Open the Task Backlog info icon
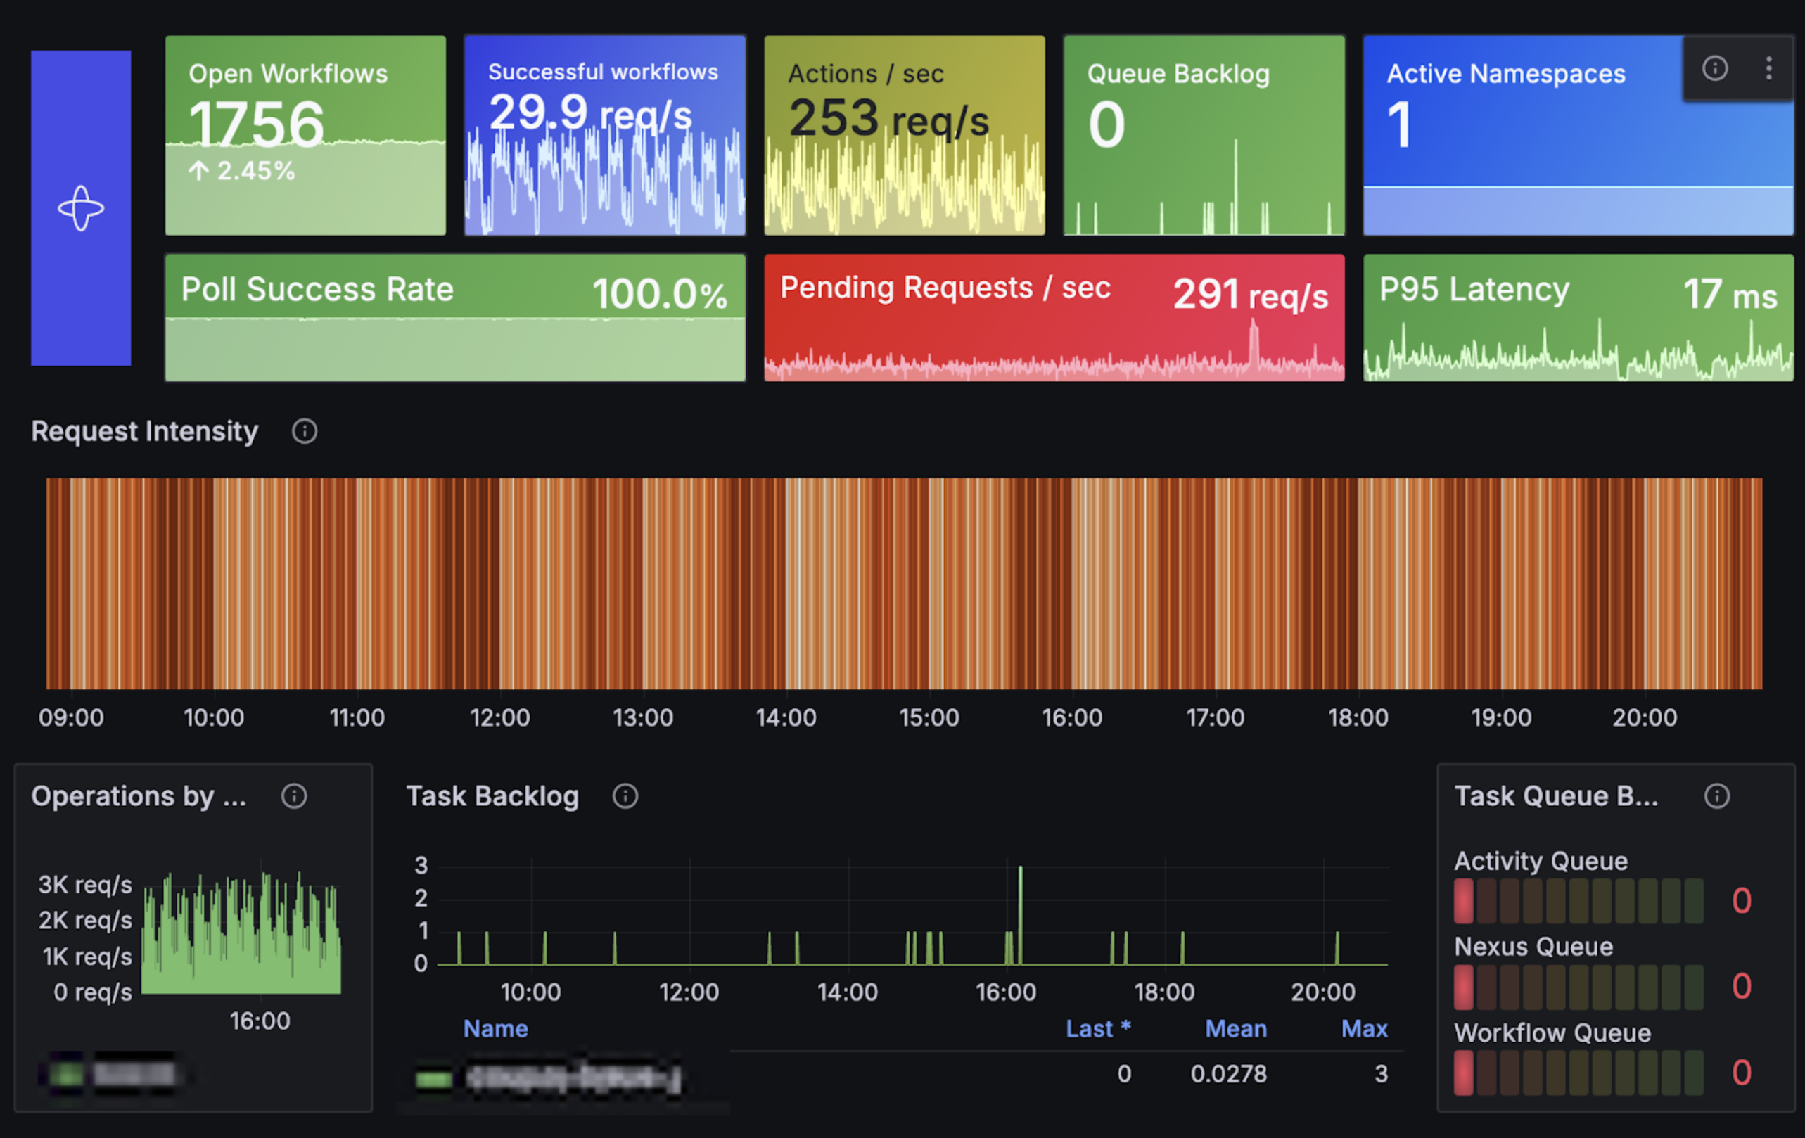This screenshot has height=1138, width=1805. point(625,796)
